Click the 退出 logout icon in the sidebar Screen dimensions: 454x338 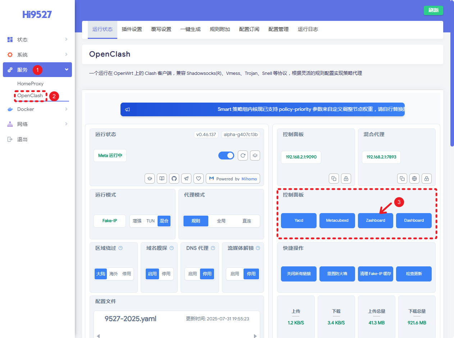(10, 139)
